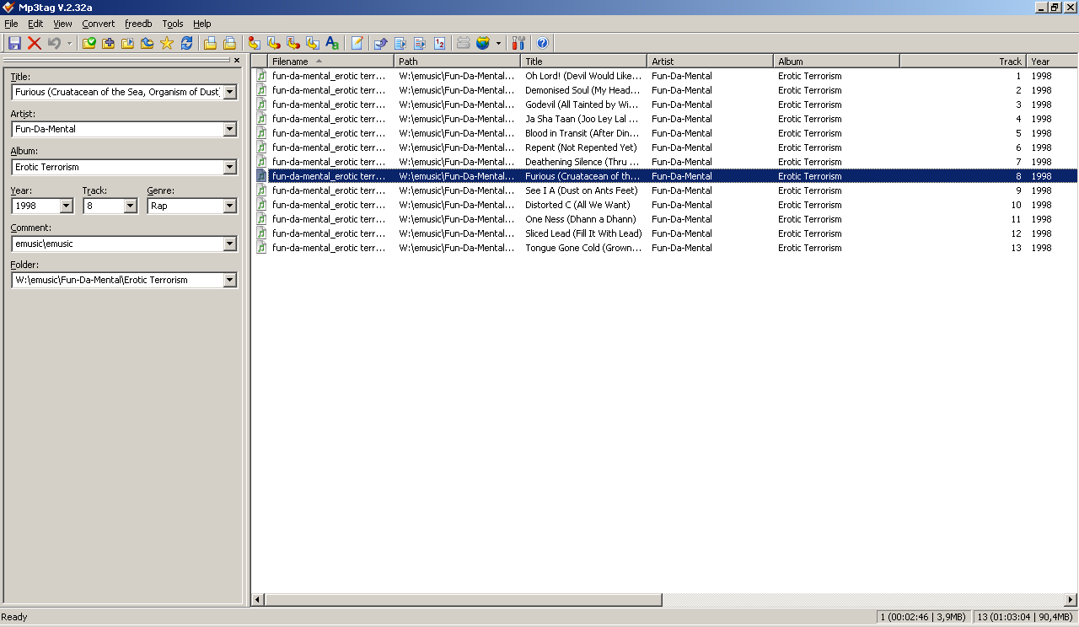Open the Folder path dropdown
This screenshot has height=627, width=1079.
[229, 280]
